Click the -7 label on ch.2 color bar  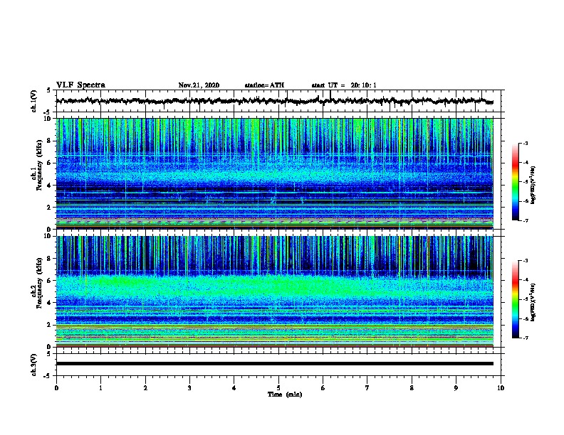[x=525, y=338]
